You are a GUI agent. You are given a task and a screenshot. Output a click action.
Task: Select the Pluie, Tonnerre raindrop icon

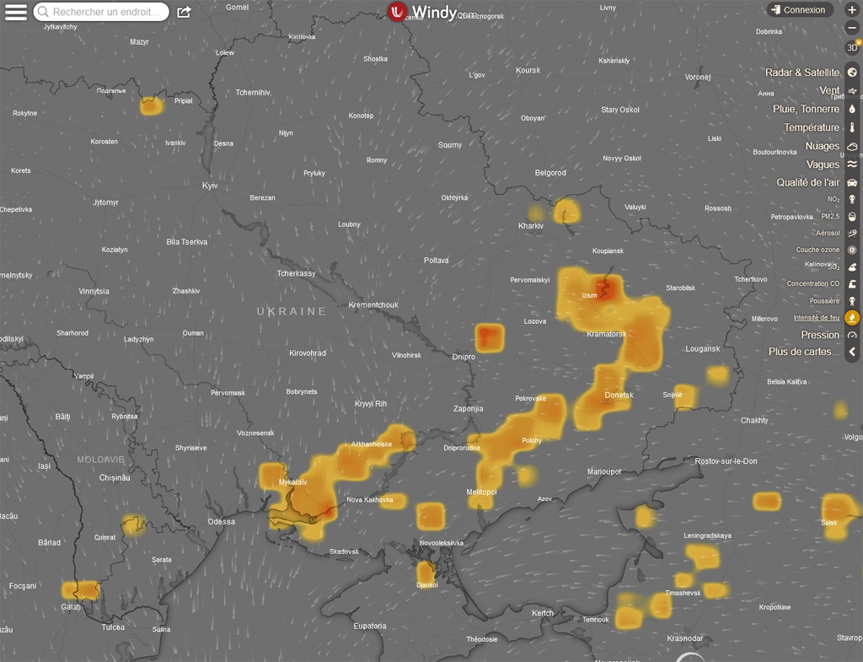[852, 110]
